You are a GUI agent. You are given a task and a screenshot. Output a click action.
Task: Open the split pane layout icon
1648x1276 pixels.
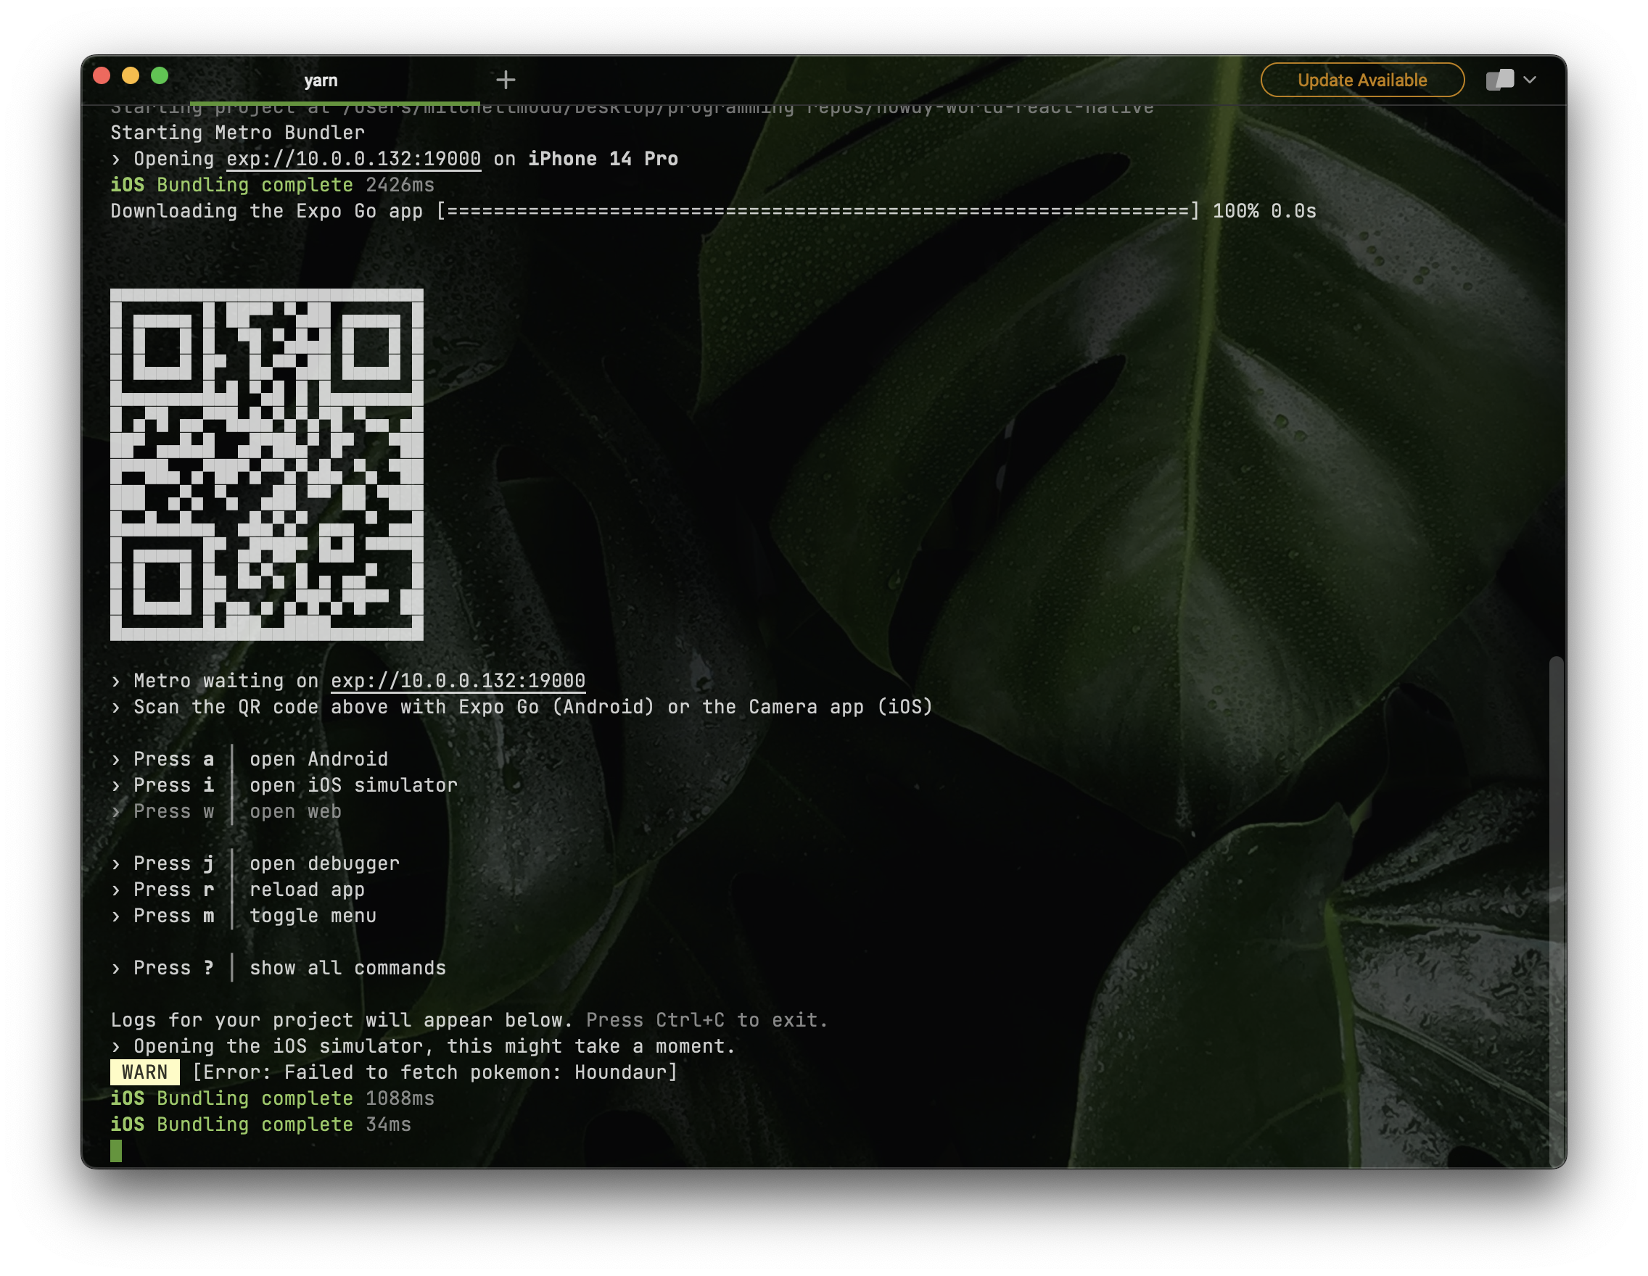click(x=1499, y=79)
